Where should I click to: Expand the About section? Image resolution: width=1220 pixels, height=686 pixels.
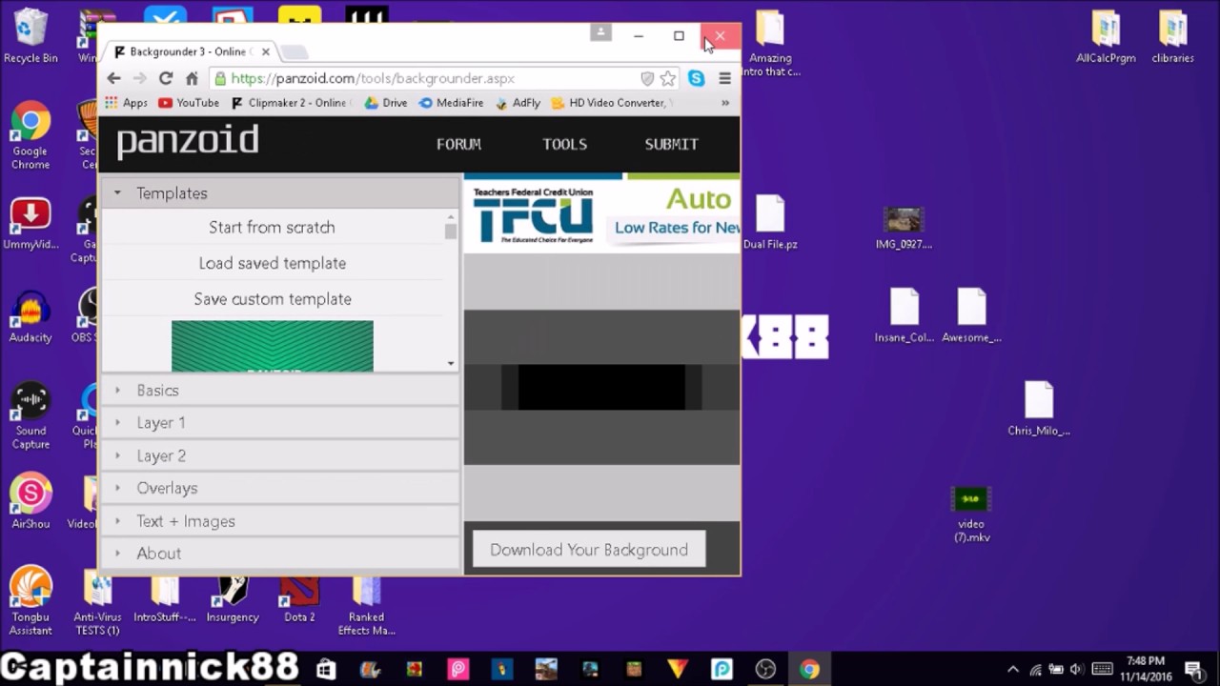(x=280, y=554)
